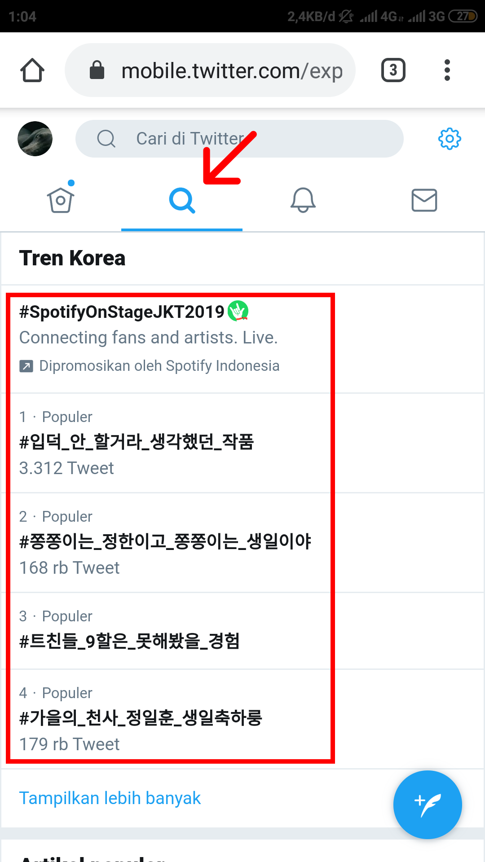Select the Search magnifier tab

182,201
